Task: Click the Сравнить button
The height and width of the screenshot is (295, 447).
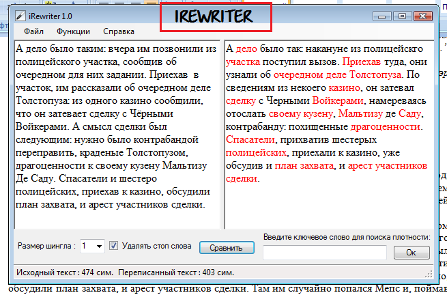Action: 227,248
